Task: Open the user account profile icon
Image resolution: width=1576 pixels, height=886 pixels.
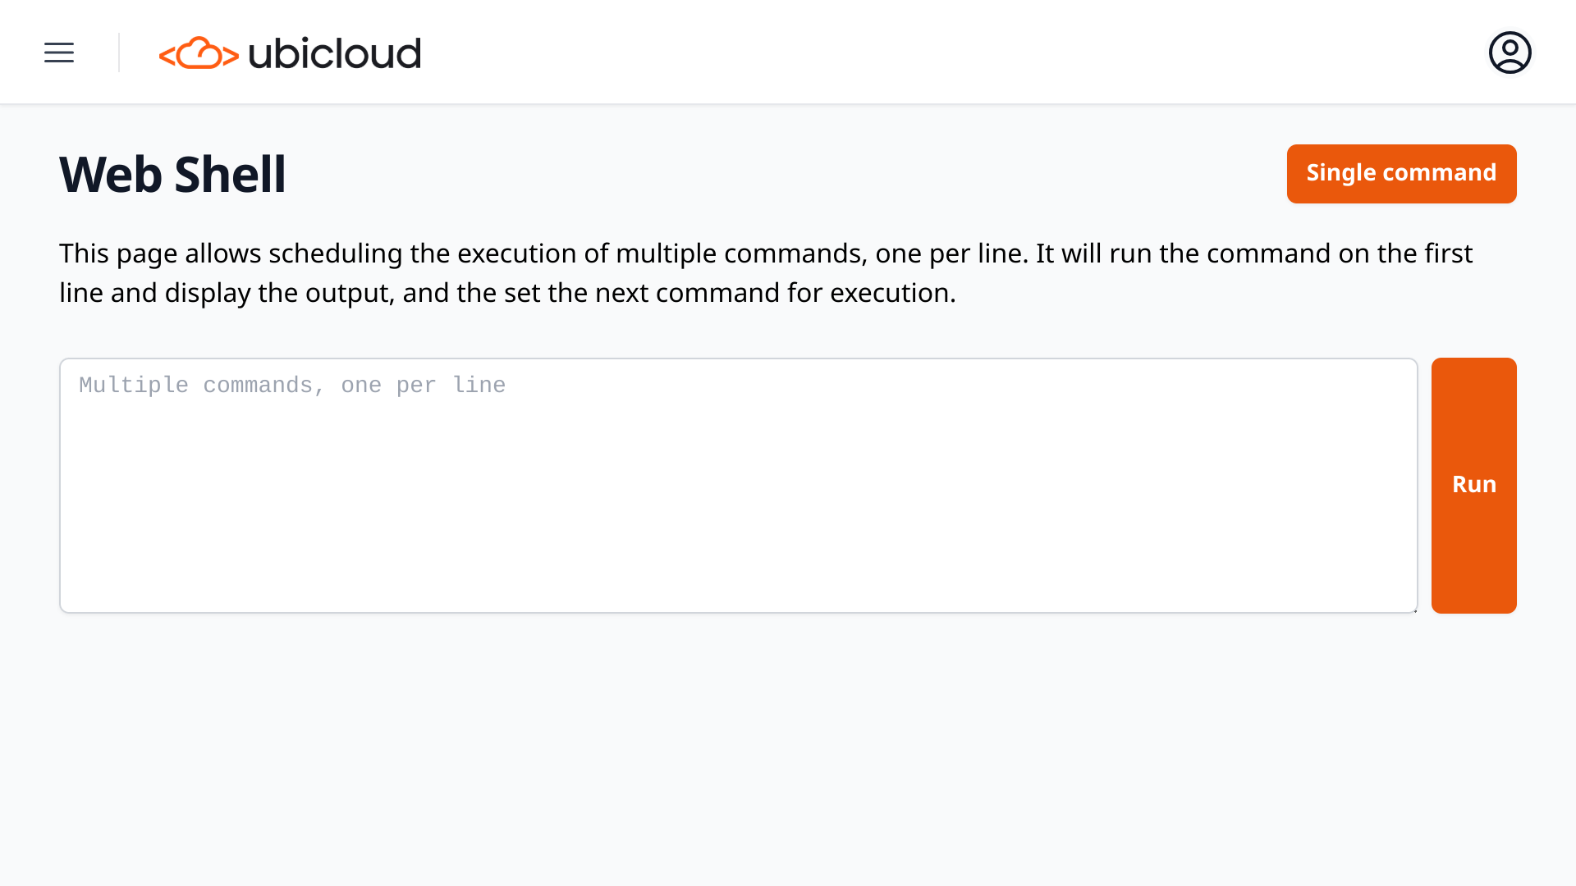Action: 1510,53
